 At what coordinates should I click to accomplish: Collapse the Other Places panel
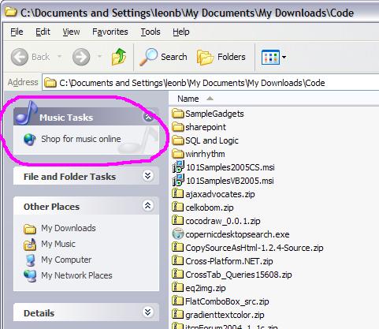coord(148,206)
